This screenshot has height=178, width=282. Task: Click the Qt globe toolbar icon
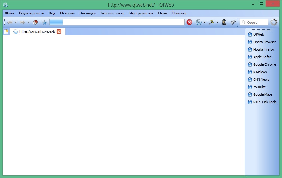(x=198, y=22)
